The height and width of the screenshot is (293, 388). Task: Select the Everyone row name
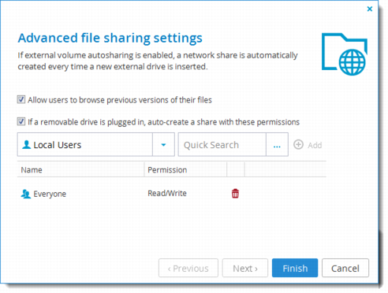(50, 194)
